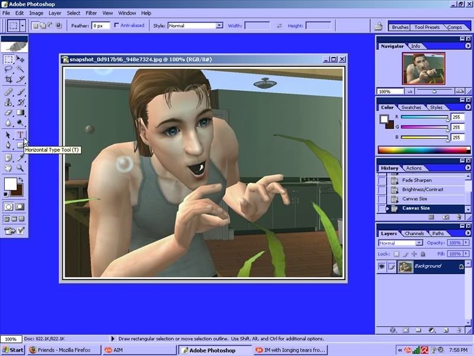Select the Blur tool
Screen dimensions: 474x356
point(8,123)
